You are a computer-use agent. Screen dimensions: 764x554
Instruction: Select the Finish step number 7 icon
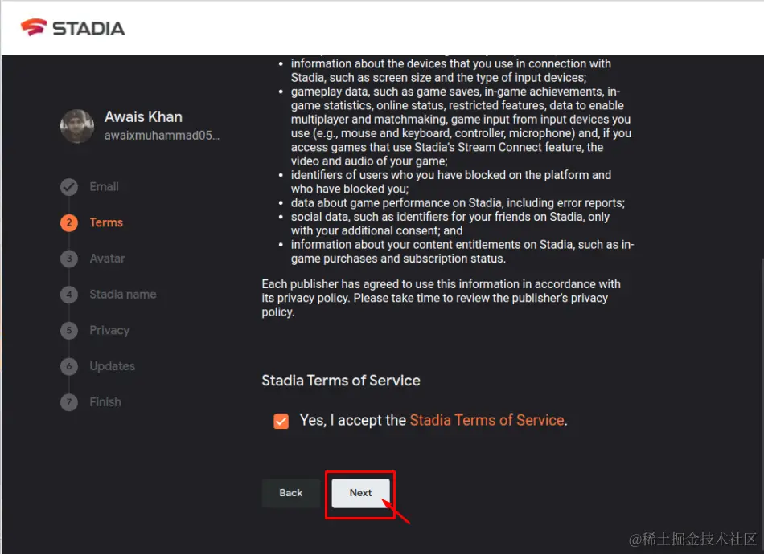pyautogui.click(x=68, y=402)
